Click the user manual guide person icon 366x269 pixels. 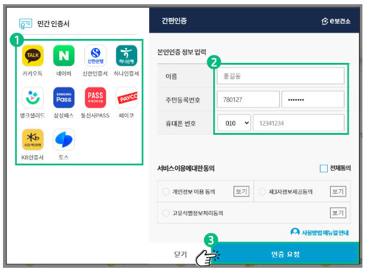(x=295, y=232)
